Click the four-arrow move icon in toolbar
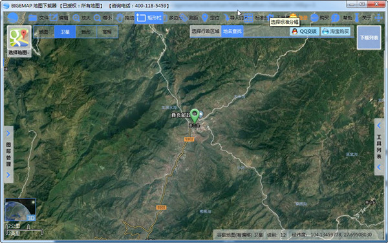The image size is (388, 243). (378, 18)
